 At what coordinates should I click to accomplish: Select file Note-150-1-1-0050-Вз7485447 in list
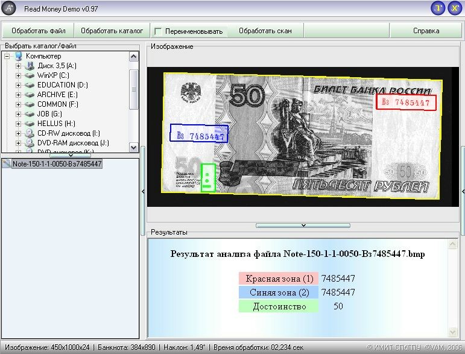pyautogui.click(x=57, y=163)
